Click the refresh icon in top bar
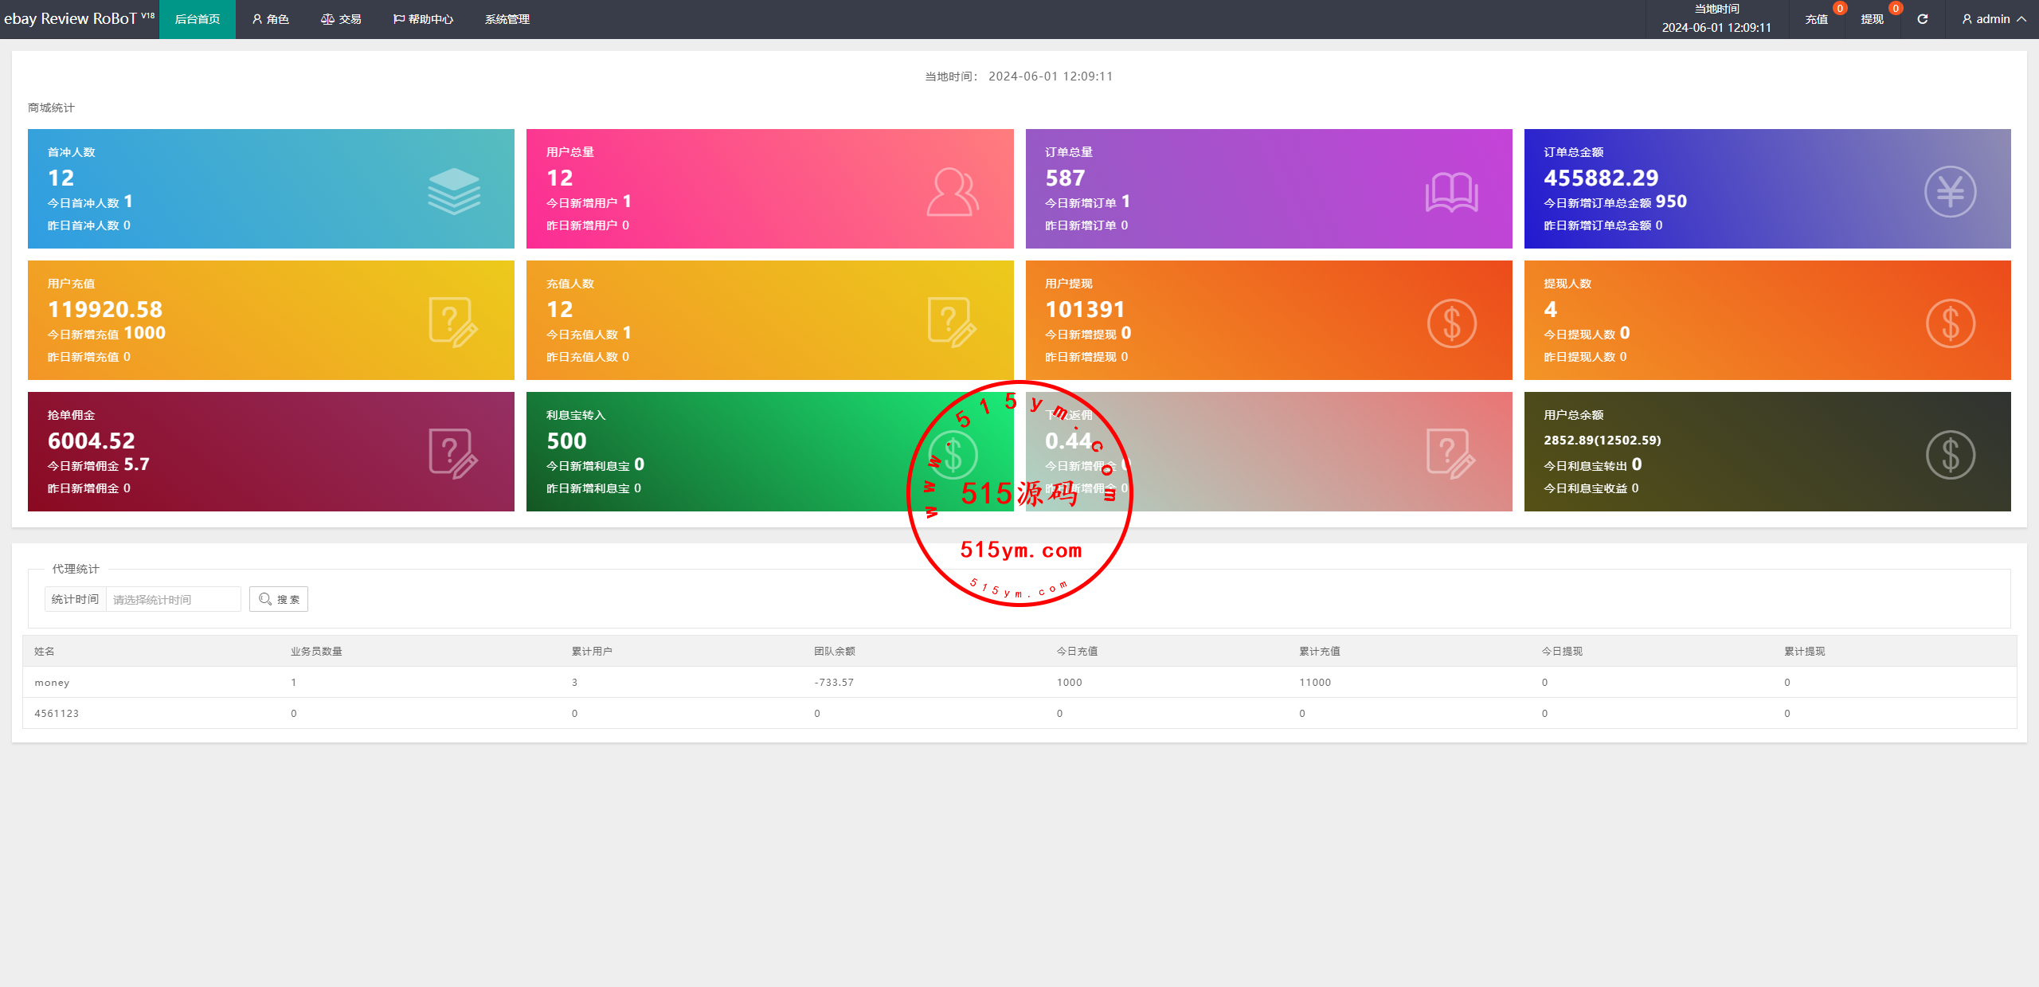Image resolution: width=2039 pixels, height=987 pixels. point(1922,19)
